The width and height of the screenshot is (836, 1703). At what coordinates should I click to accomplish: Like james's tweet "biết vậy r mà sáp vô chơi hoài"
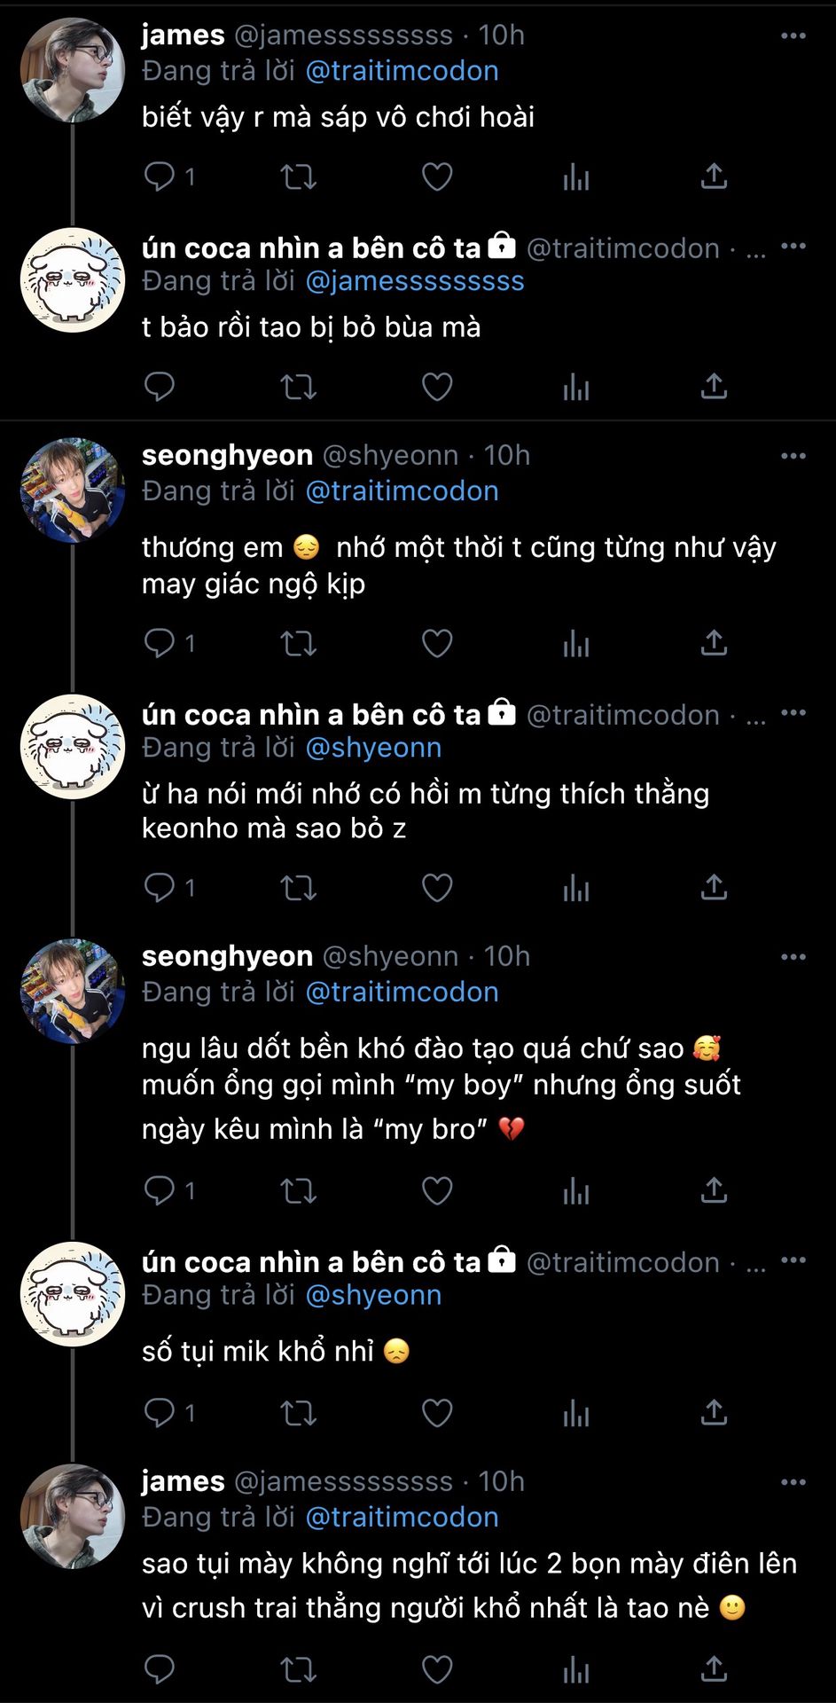tap(437, 177)
